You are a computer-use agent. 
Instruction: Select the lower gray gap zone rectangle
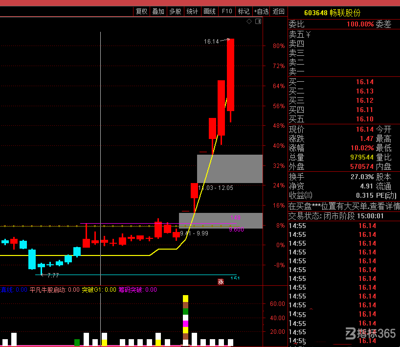tap(221, 221)
